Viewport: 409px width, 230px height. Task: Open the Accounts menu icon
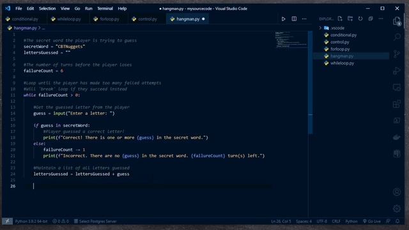click(x=397, y=192)
